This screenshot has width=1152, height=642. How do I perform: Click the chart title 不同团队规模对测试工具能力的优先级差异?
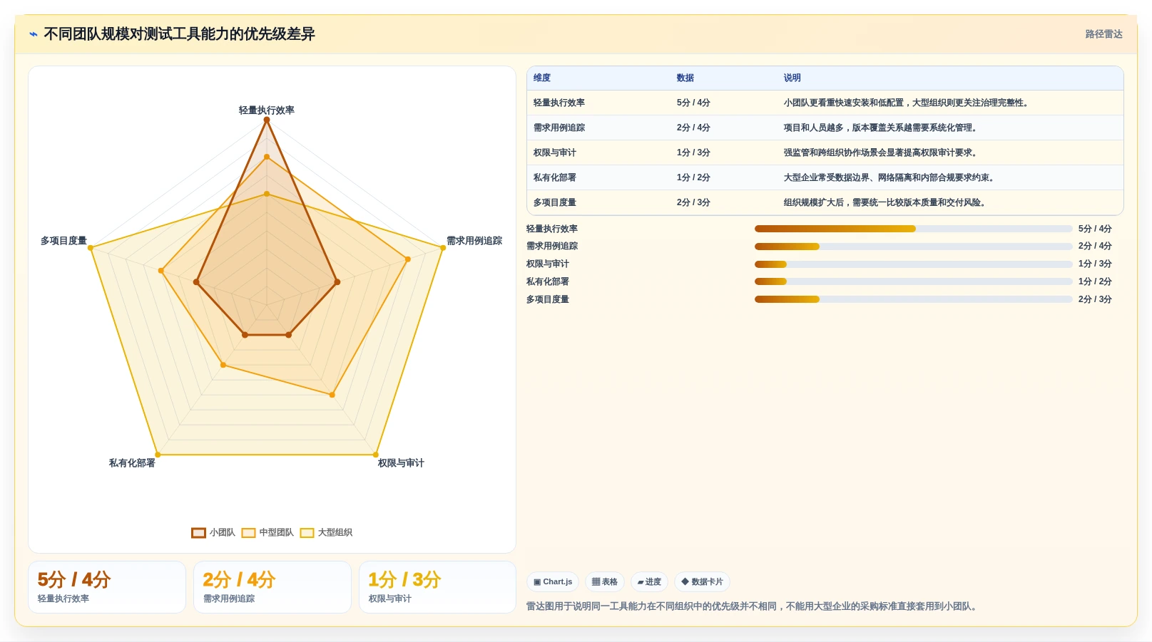[x=179, y=34]
